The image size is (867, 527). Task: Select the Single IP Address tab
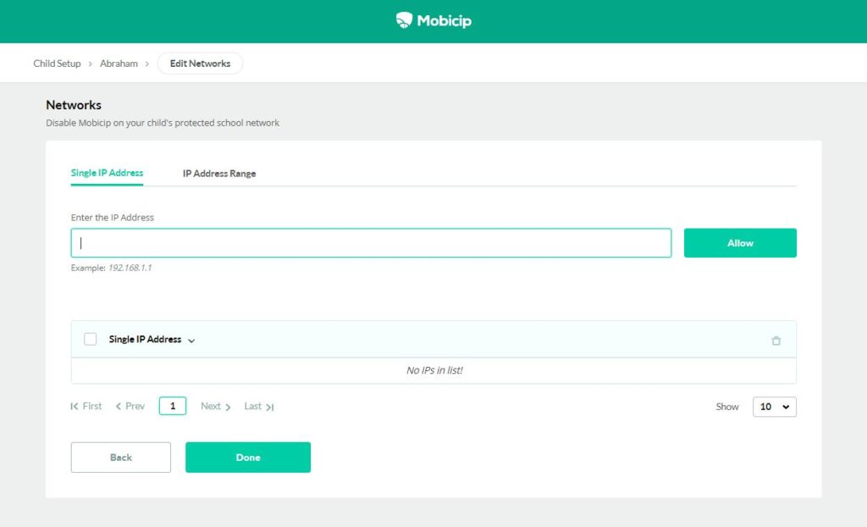107,173
